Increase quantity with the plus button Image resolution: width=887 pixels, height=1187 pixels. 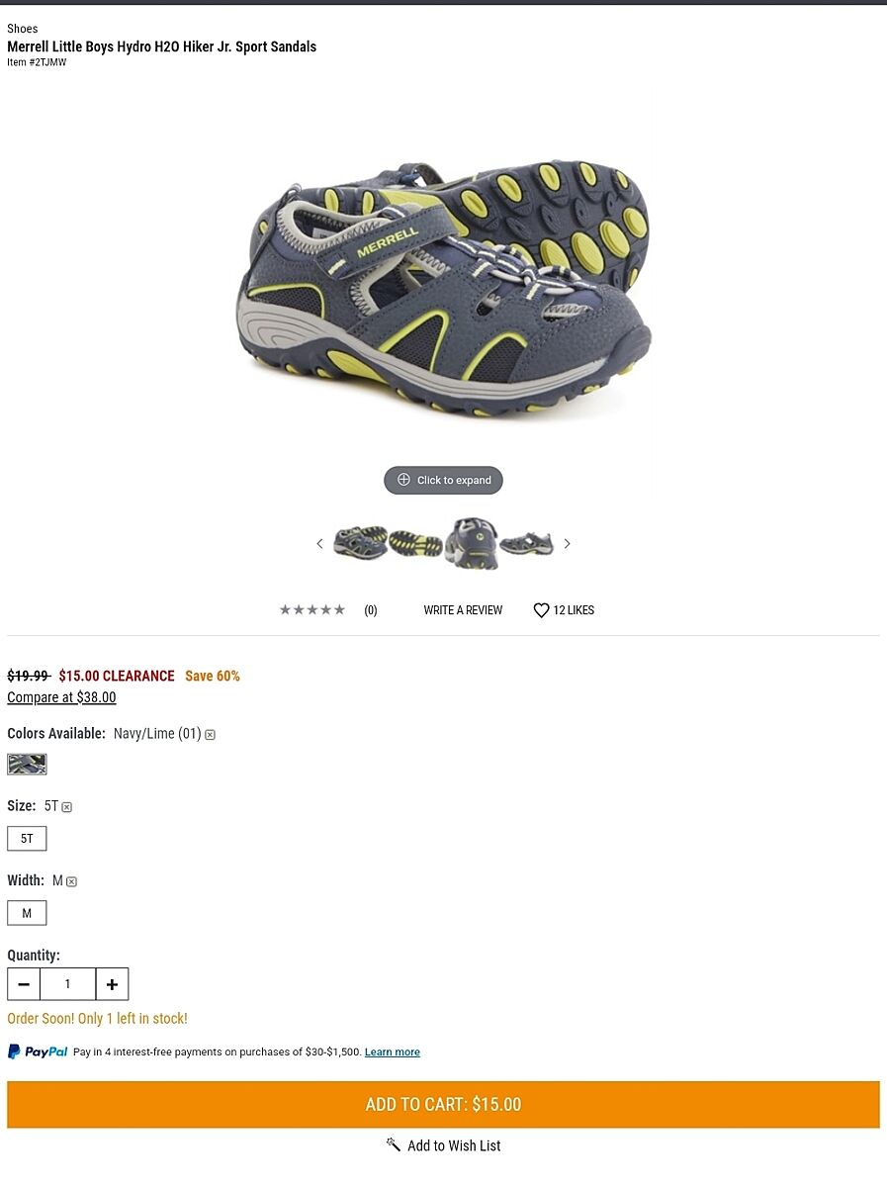(112, 984)
